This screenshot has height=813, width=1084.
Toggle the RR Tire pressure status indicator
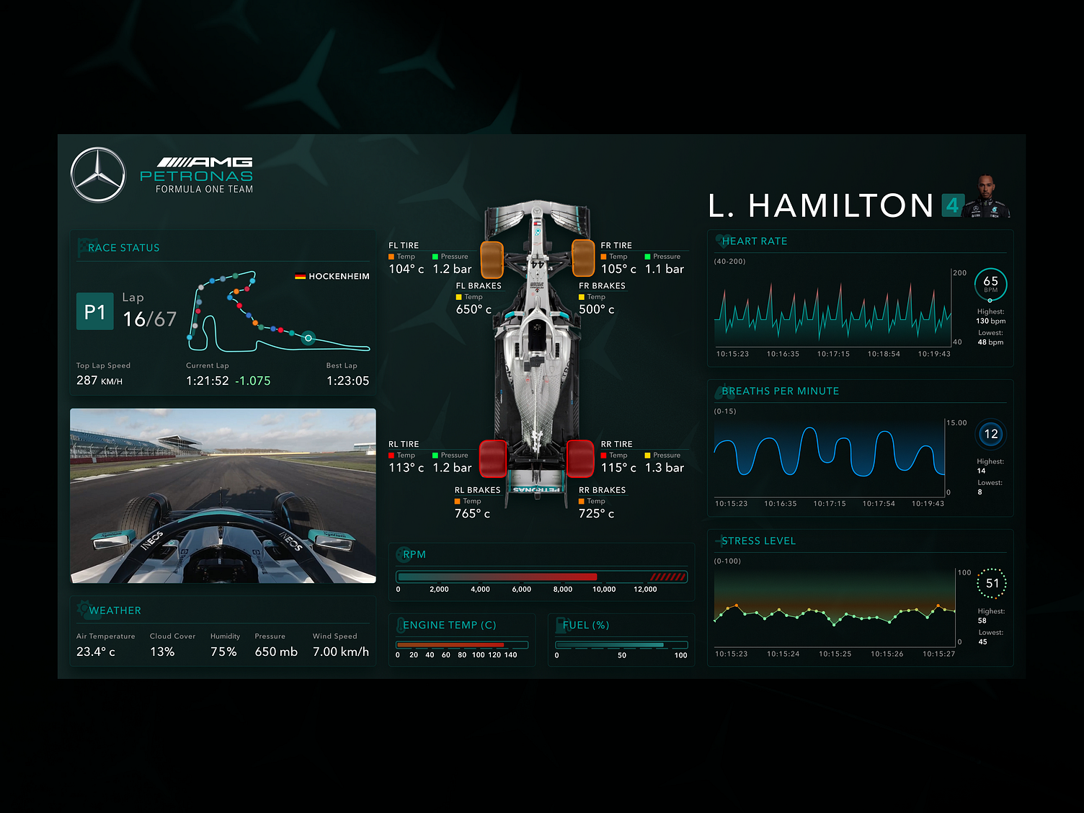(x=647, y=455)
